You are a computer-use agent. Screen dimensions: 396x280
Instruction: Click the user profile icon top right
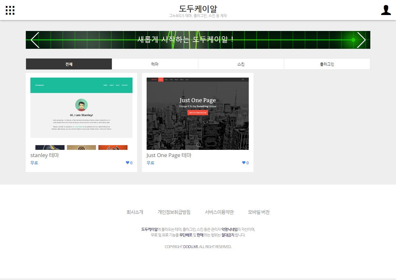[386, 10]
